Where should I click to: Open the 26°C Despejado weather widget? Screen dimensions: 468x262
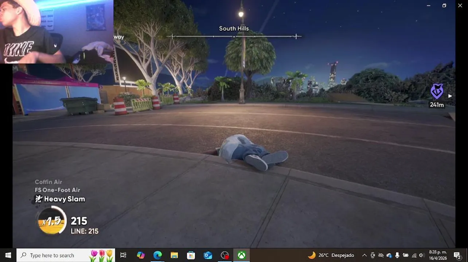pyautogui.click(x=331, y=255)
